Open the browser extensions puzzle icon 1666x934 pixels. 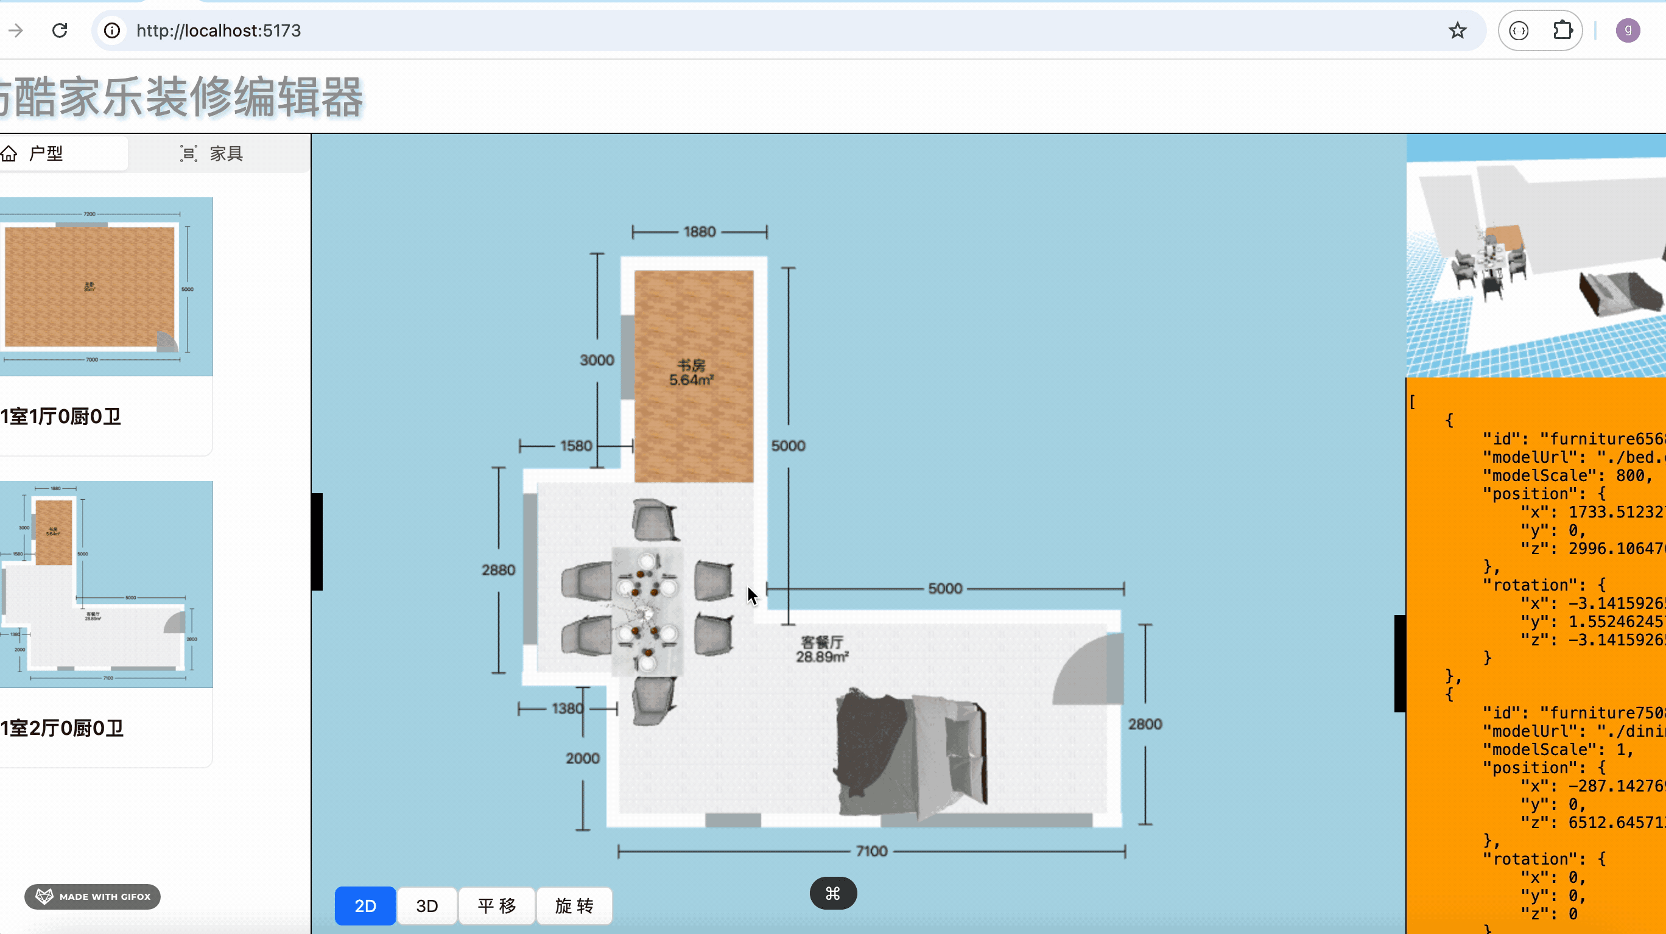point(1562,30)
